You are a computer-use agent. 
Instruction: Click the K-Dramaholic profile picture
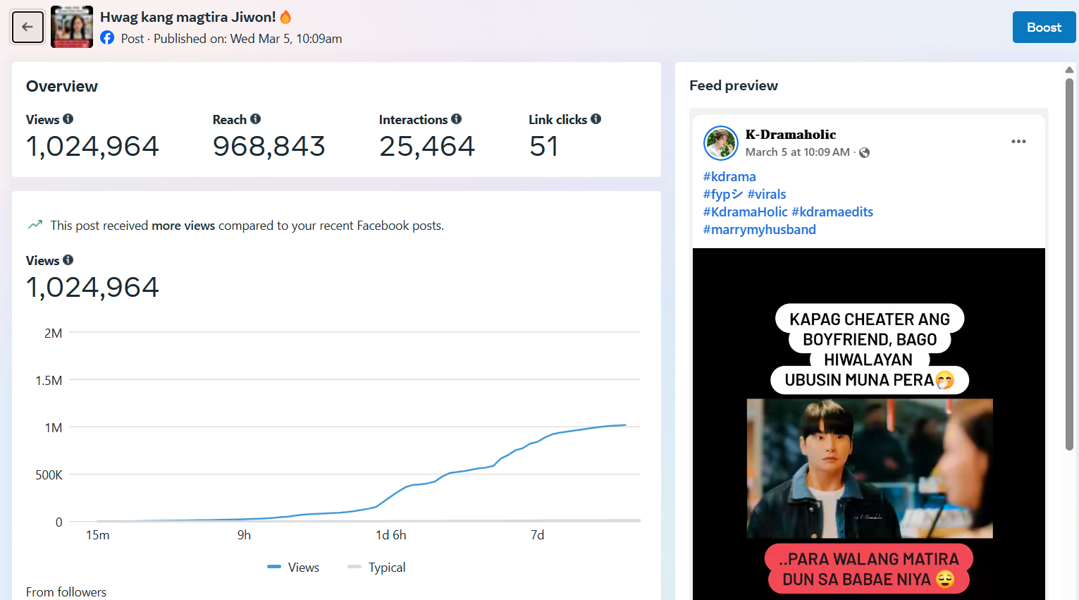(720, 143)
